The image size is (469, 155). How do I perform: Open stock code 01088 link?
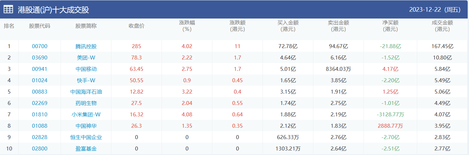(x=39, y=126)
